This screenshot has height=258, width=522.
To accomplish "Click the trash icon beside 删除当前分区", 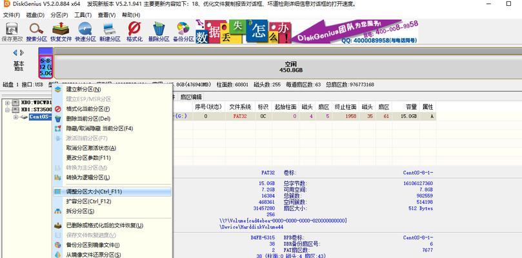I will point(58,119).
